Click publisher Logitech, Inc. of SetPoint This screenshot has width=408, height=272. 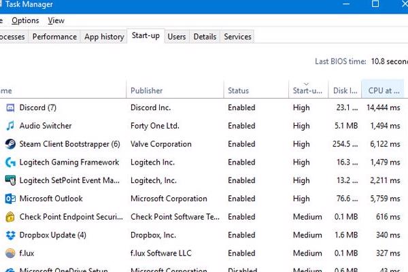point(154,180)
